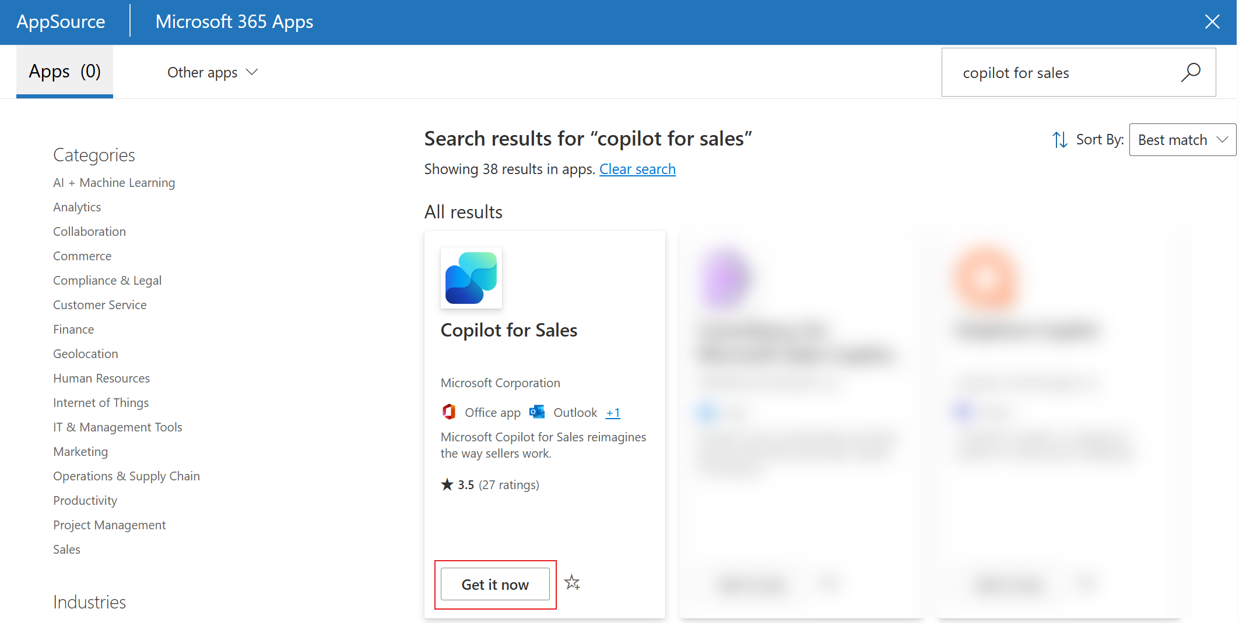Select the Apps (0) tab
This screenshot has height=623, width=1239.
click(65, 72)
